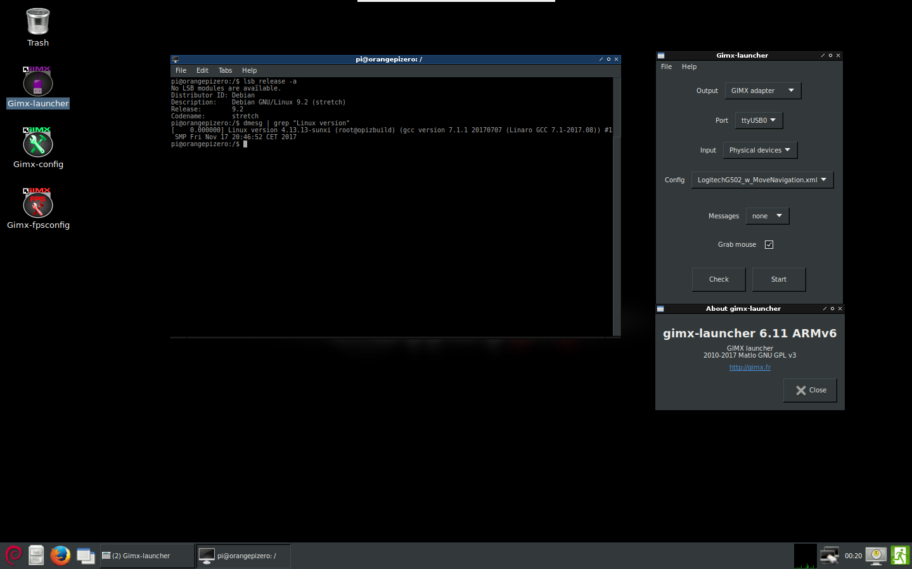Click the terminal command prompt cursor
912x569 pixels.
(245, 144)
